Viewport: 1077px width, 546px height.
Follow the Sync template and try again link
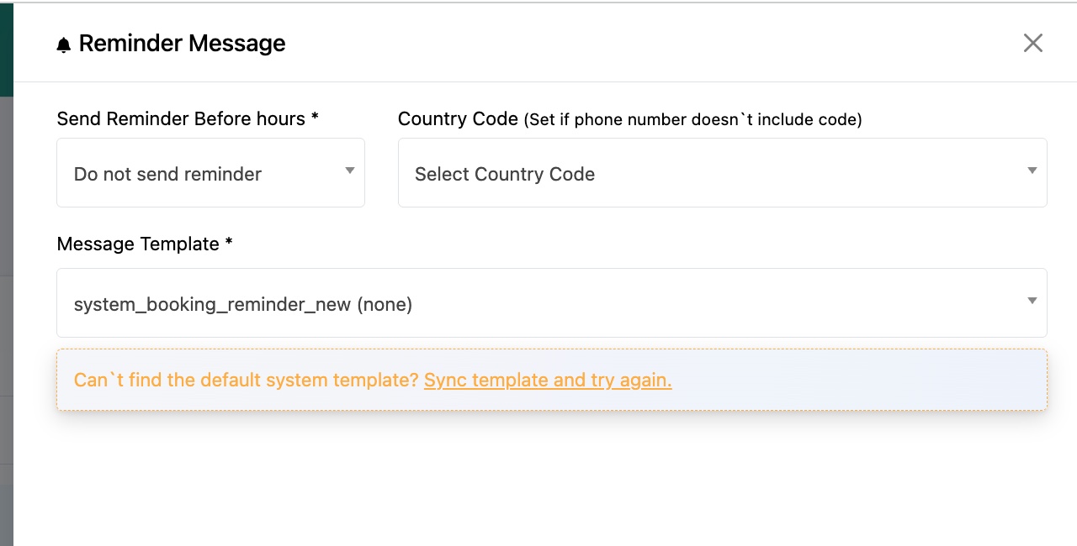tap(548, 380)
